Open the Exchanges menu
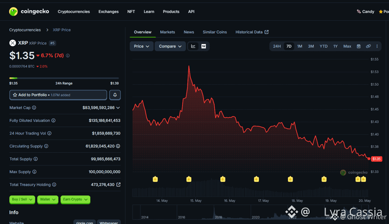 pos(109,12)
